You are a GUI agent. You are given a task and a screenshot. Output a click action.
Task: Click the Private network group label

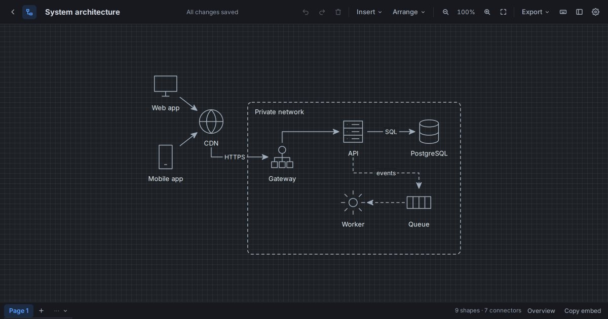click(279, 112)
